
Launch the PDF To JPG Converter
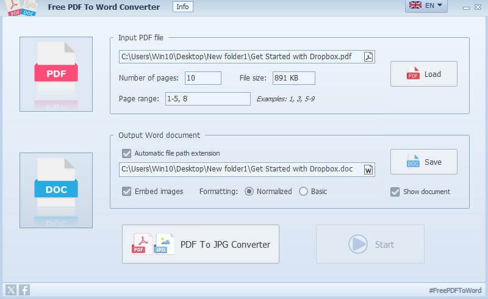[x=201, y=244]
